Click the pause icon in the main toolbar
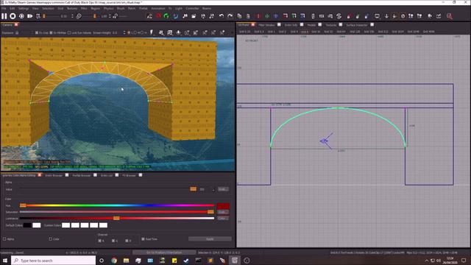Image resolution: width=471 pixels, height=265 pixels. tap(4, 16)
